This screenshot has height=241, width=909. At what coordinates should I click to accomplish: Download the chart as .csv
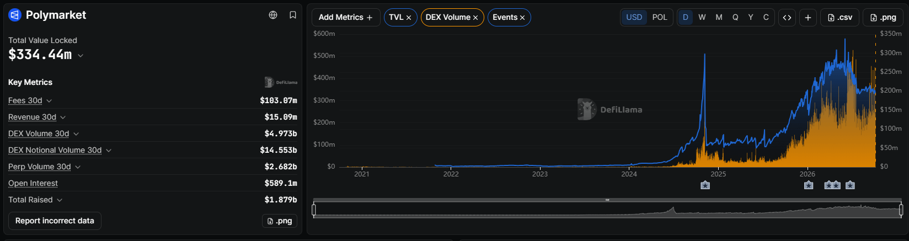click(x=840, y=18)
